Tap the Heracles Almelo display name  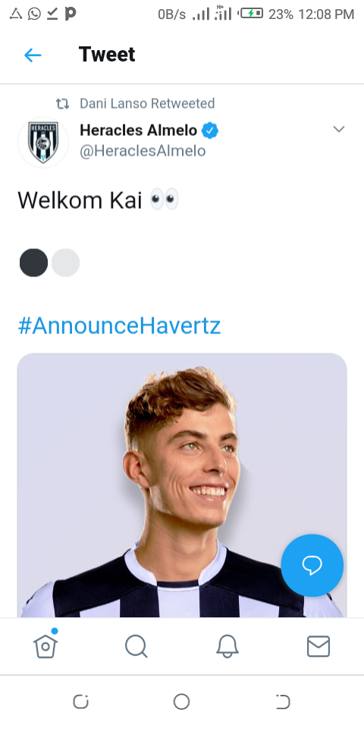(138, 131)
